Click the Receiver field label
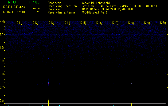Screen dimensions: 168x106 point(54,9)
